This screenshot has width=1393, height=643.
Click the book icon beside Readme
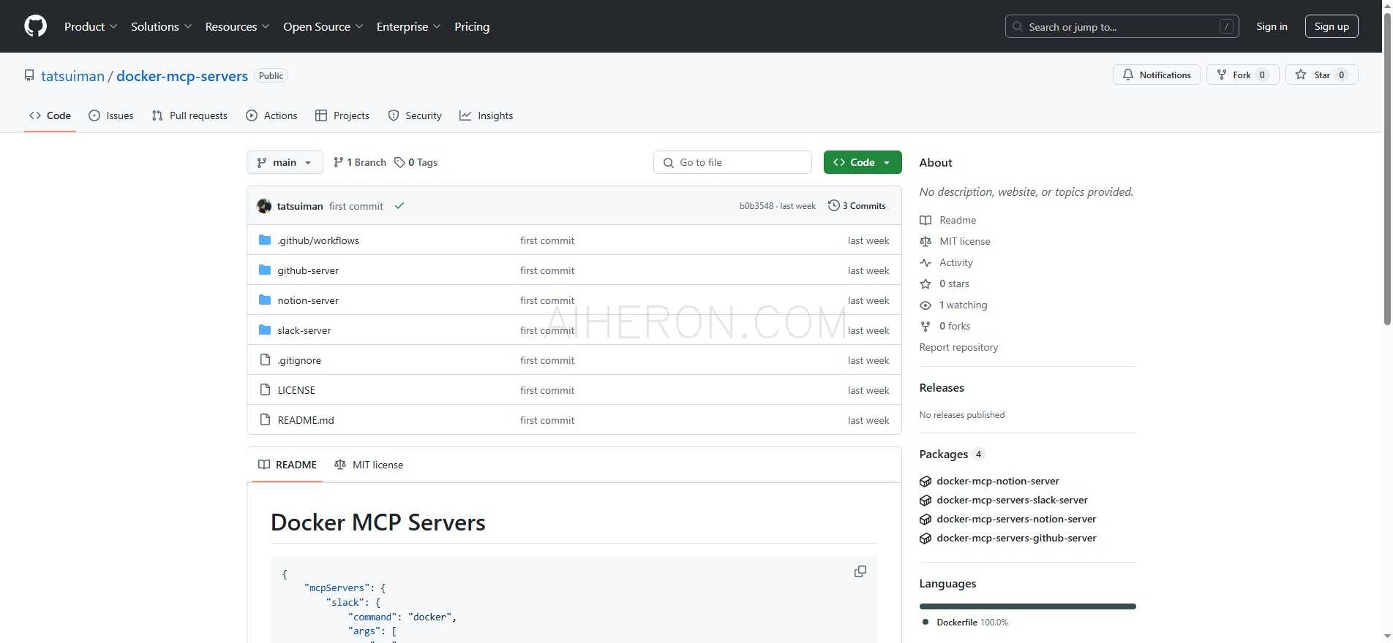[925, 220]
